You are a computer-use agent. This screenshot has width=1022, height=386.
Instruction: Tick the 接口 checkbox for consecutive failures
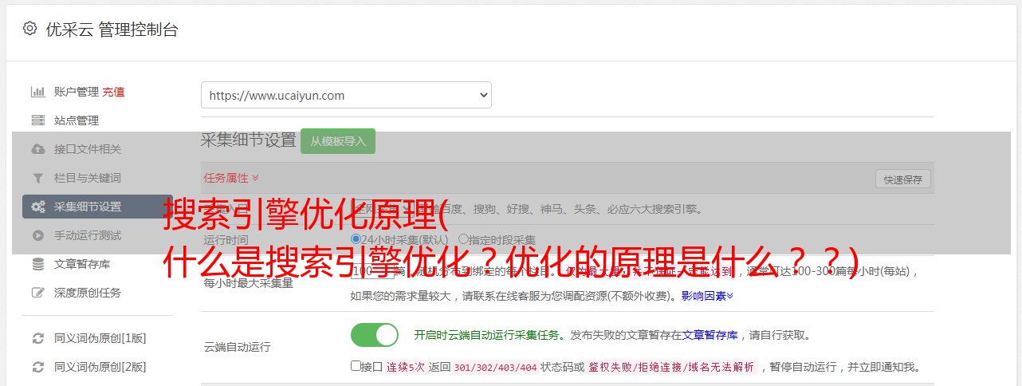[356, 366]
